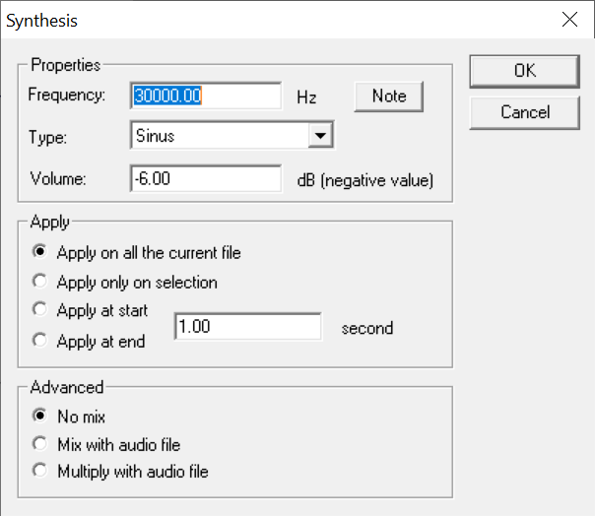
Task: Click the Cancel button
Action: click(524, 112)
